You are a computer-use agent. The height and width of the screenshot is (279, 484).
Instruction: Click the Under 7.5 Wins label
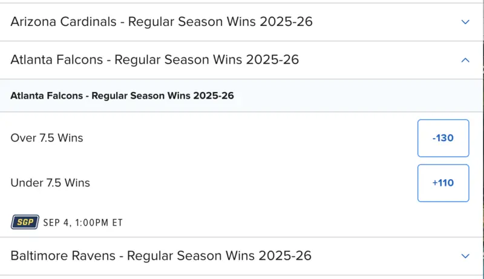point(50,183)
